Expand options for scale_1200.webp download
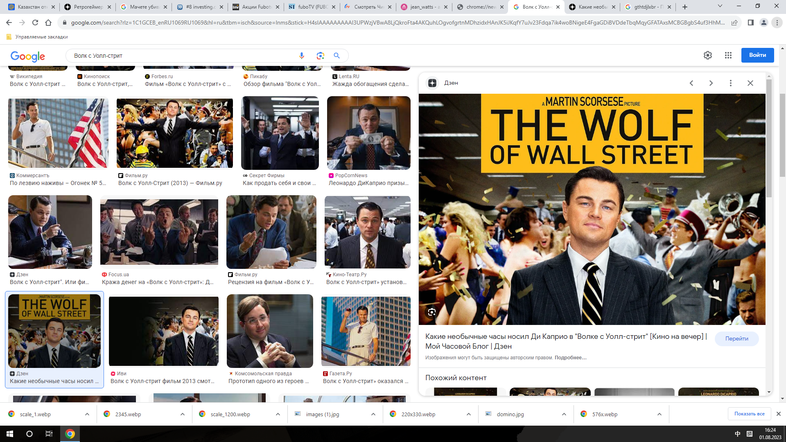This screenshot has width=786, height=442. click(x=278, y=414)
